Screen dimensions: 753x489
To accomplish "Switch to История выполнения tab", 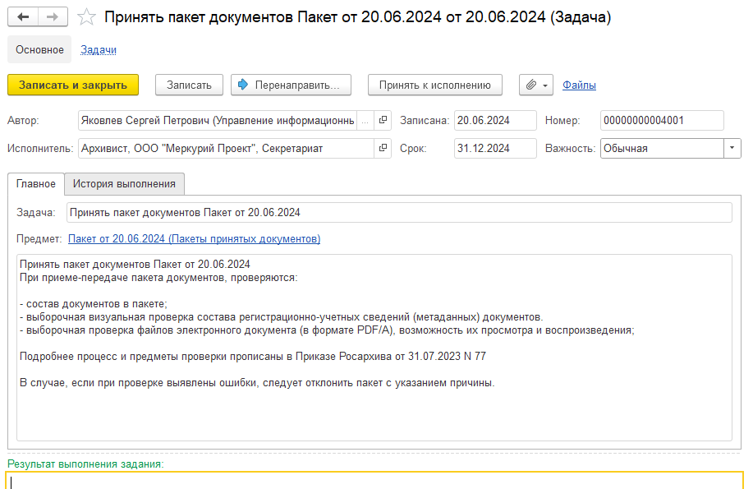I will coord(124,183).
